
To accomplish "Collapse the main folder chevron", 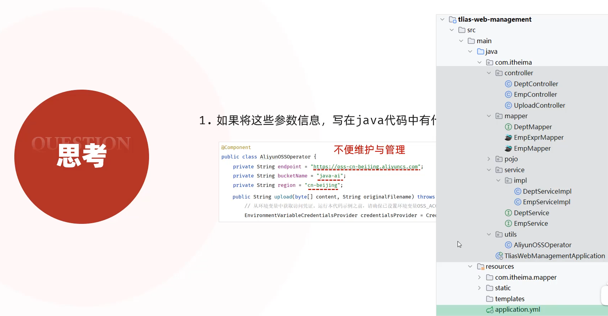I will (461, 41).
